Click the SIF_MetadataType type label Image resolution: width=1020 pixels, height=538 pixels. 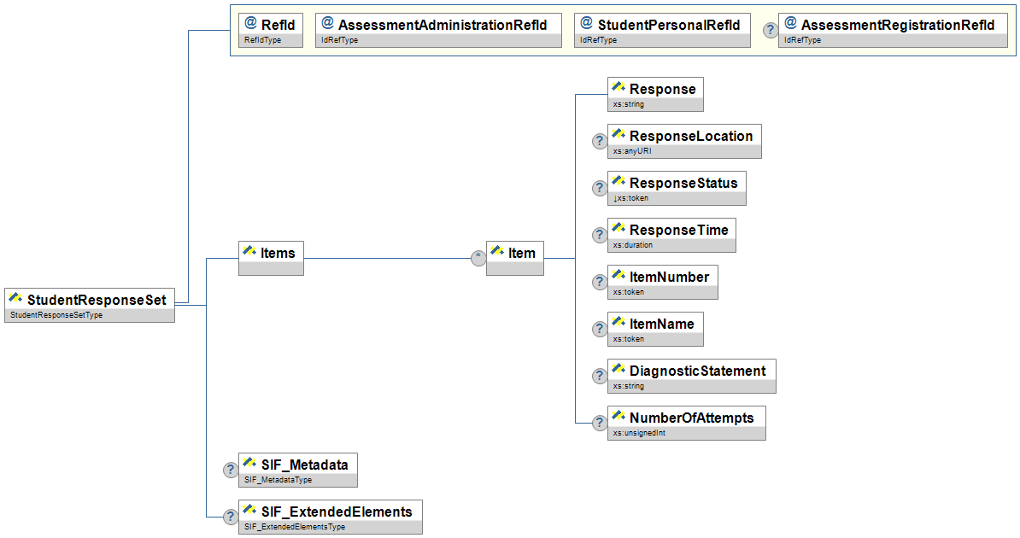[278, 481]
